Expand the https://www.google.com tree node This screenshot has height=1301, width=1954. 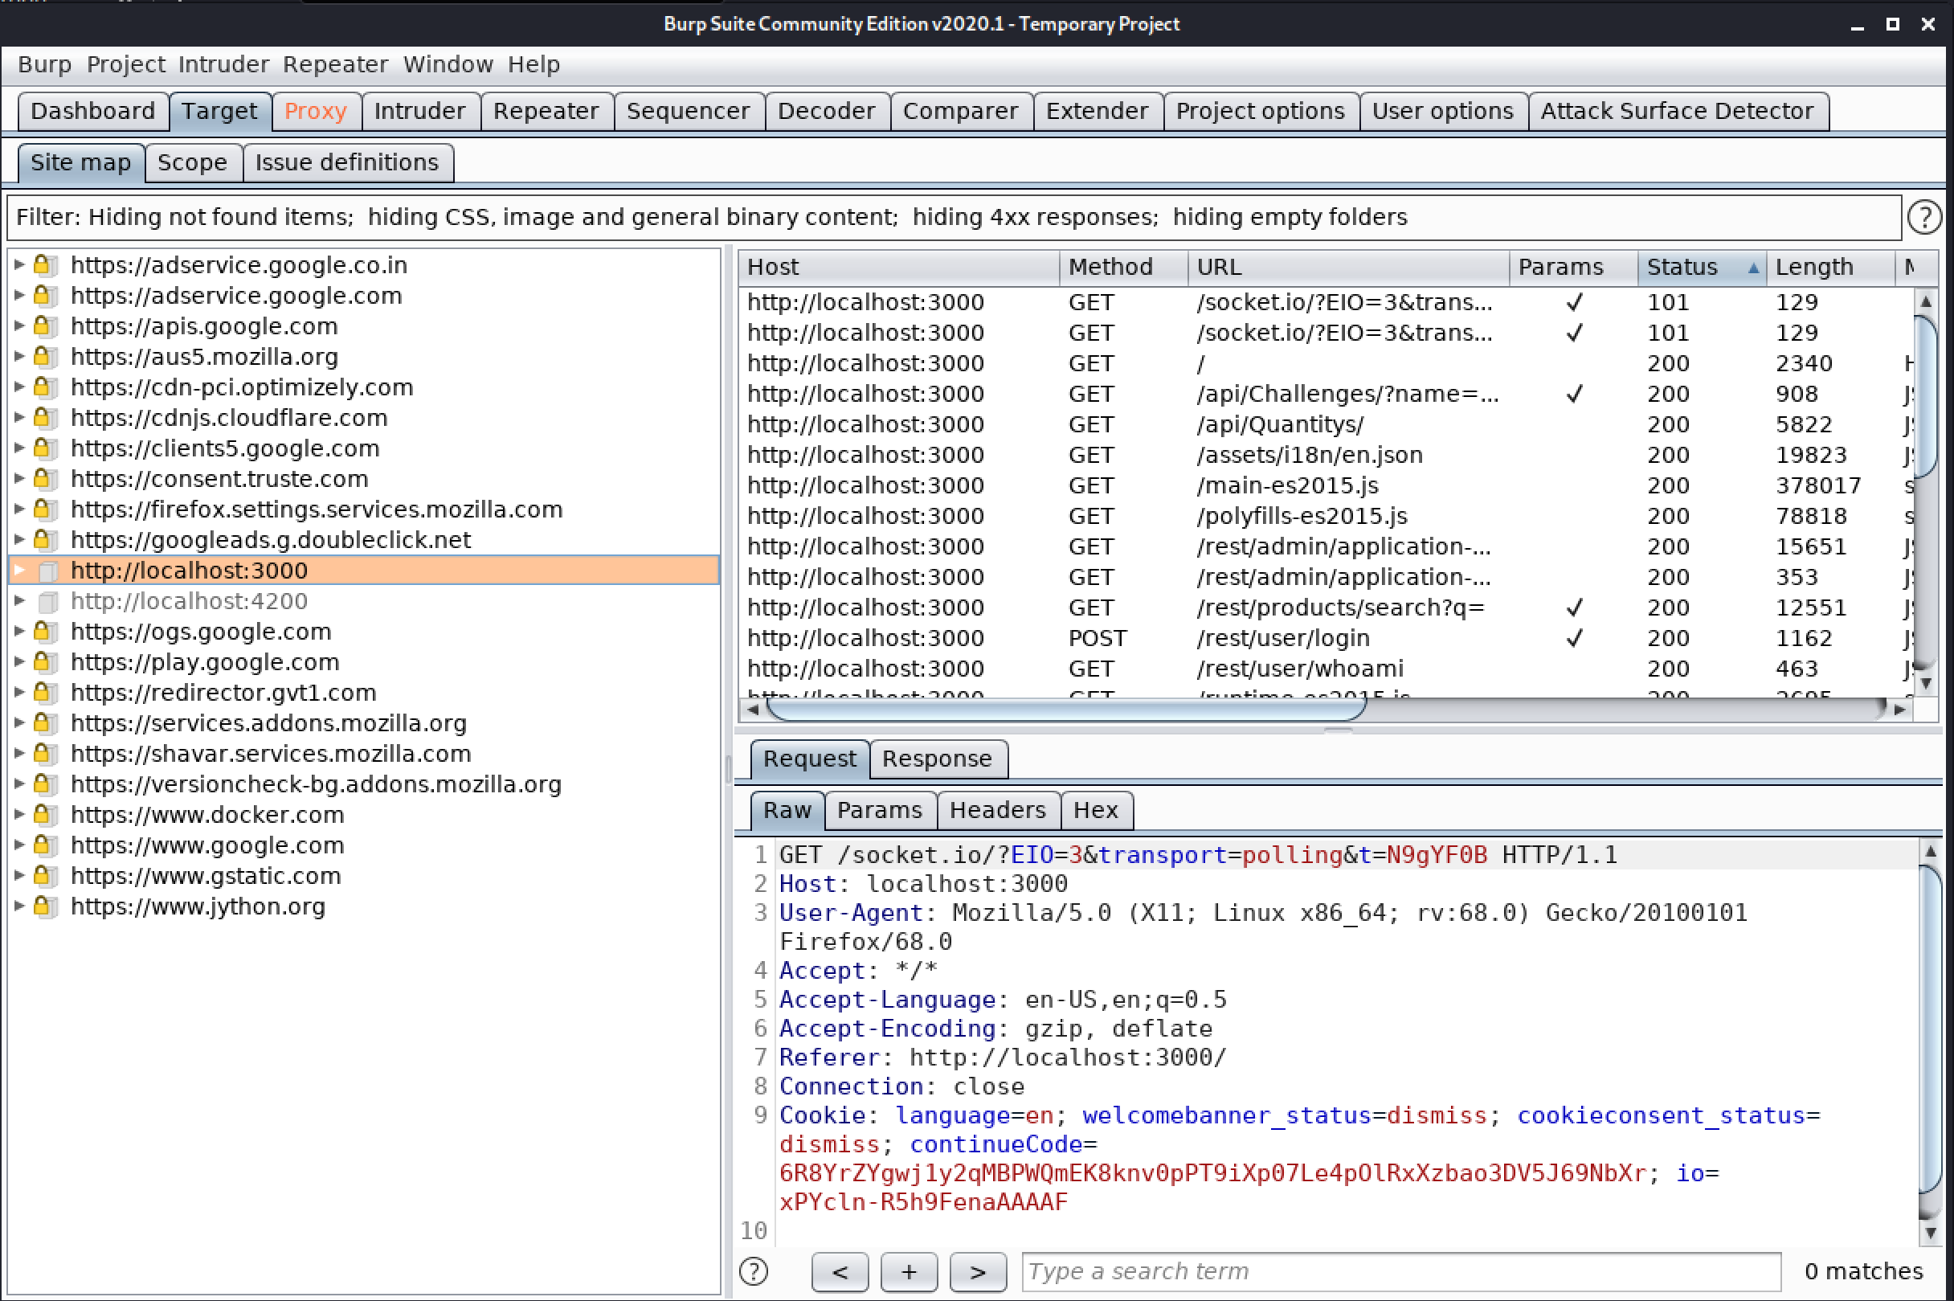click(x=20, y=845)
